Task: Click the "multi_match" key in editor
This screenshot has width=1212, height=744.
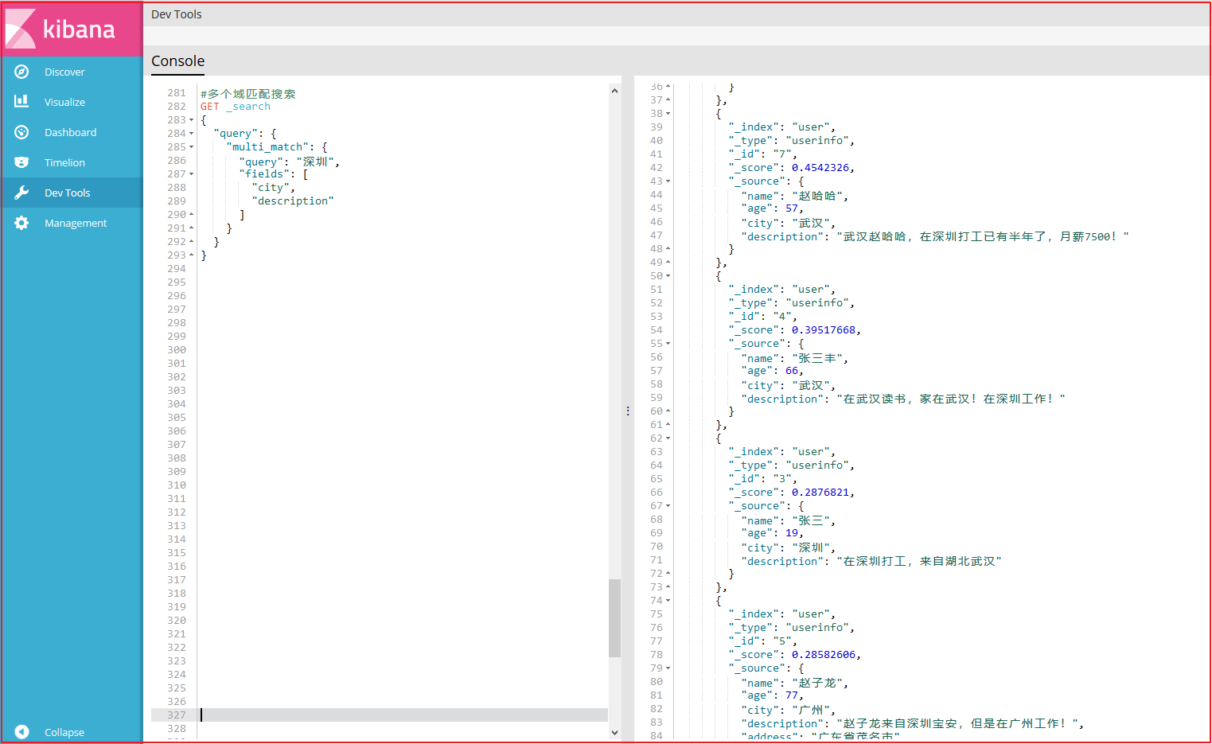Action: coord(267,147)
